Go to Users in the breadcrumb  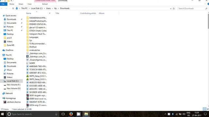tap(48, 8)
